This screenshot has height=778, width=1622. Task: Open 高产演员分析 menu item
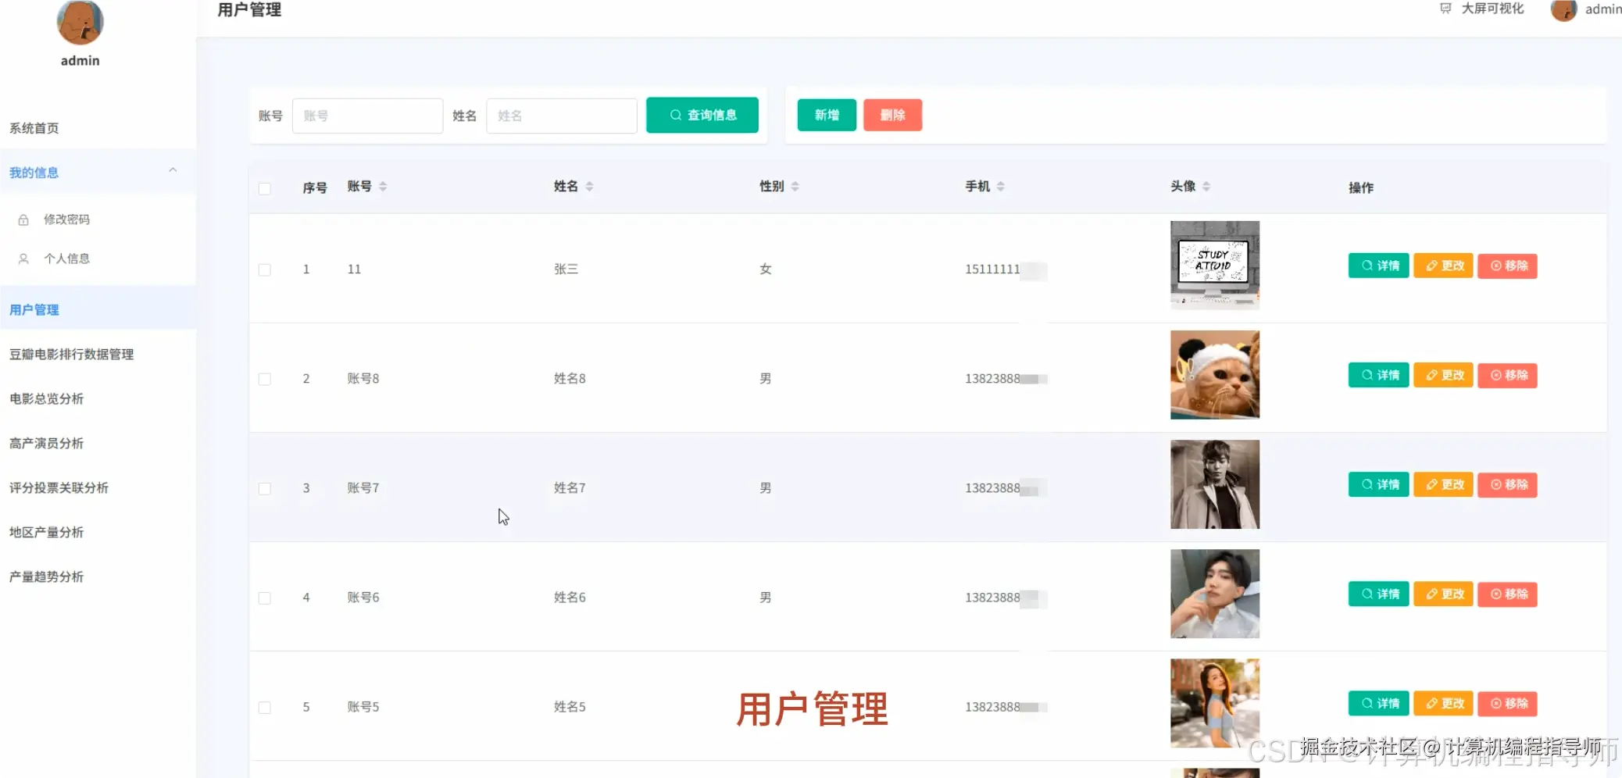[x=47, y=444]
